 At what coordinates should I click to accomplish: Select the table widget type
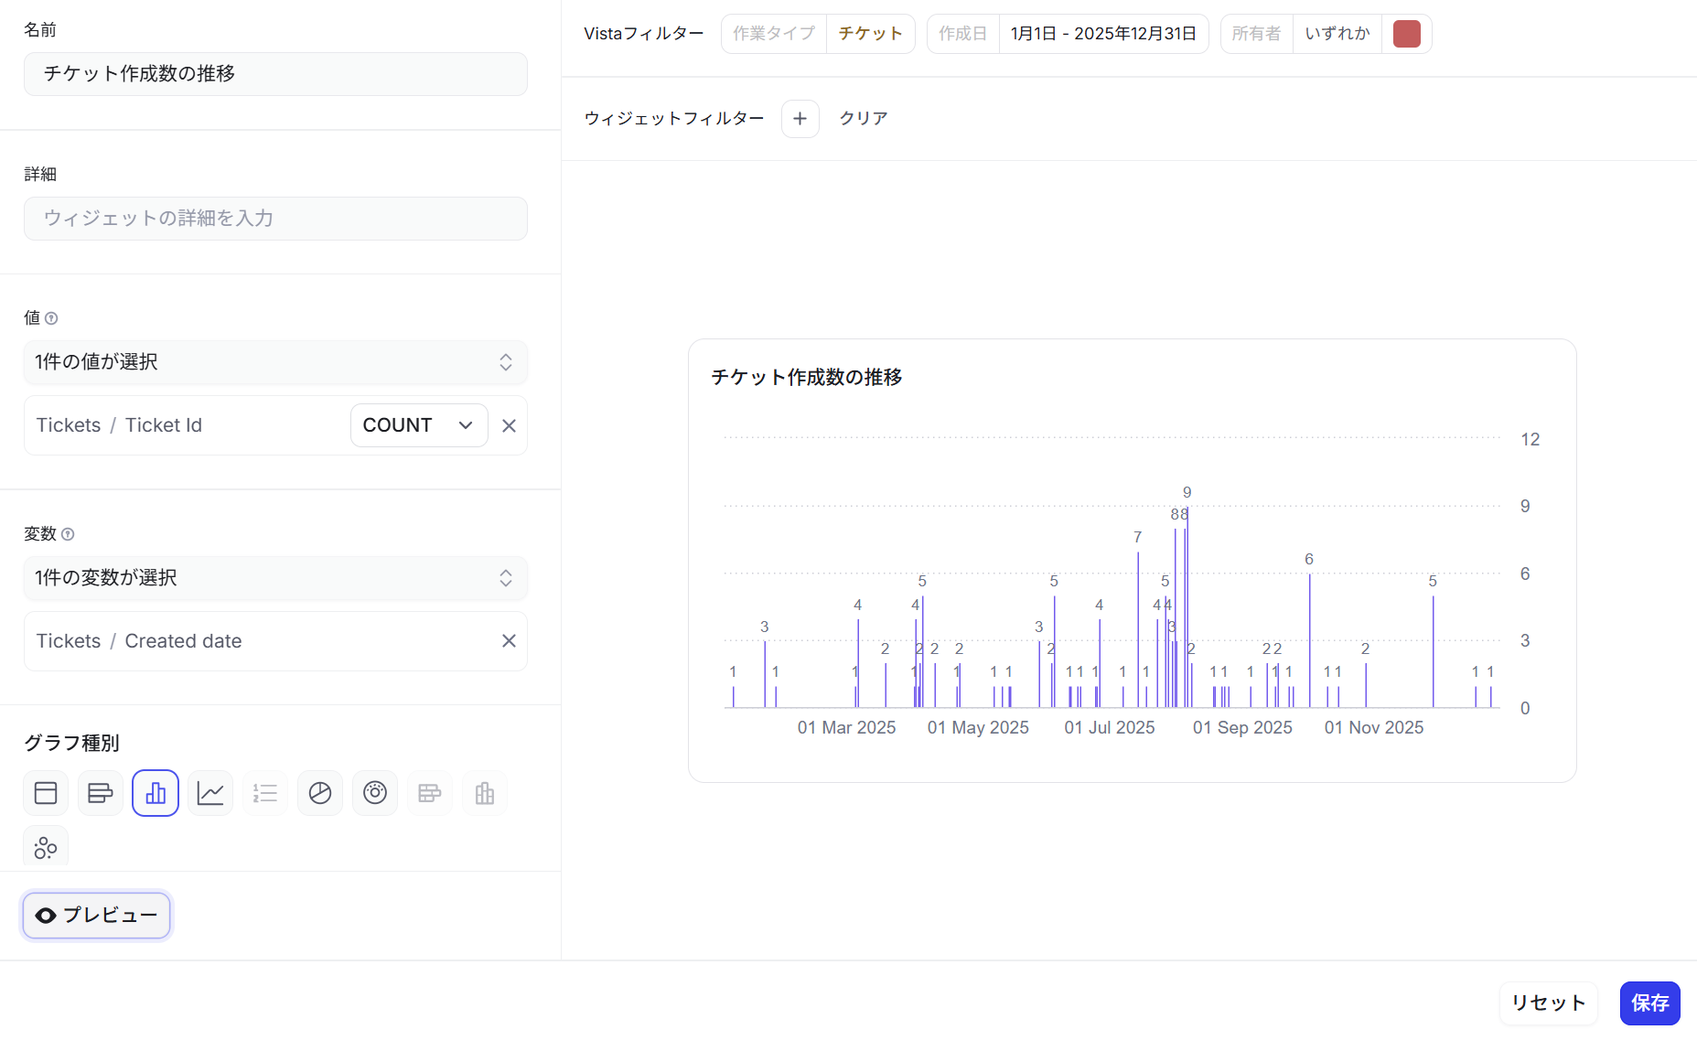point(46,793)
